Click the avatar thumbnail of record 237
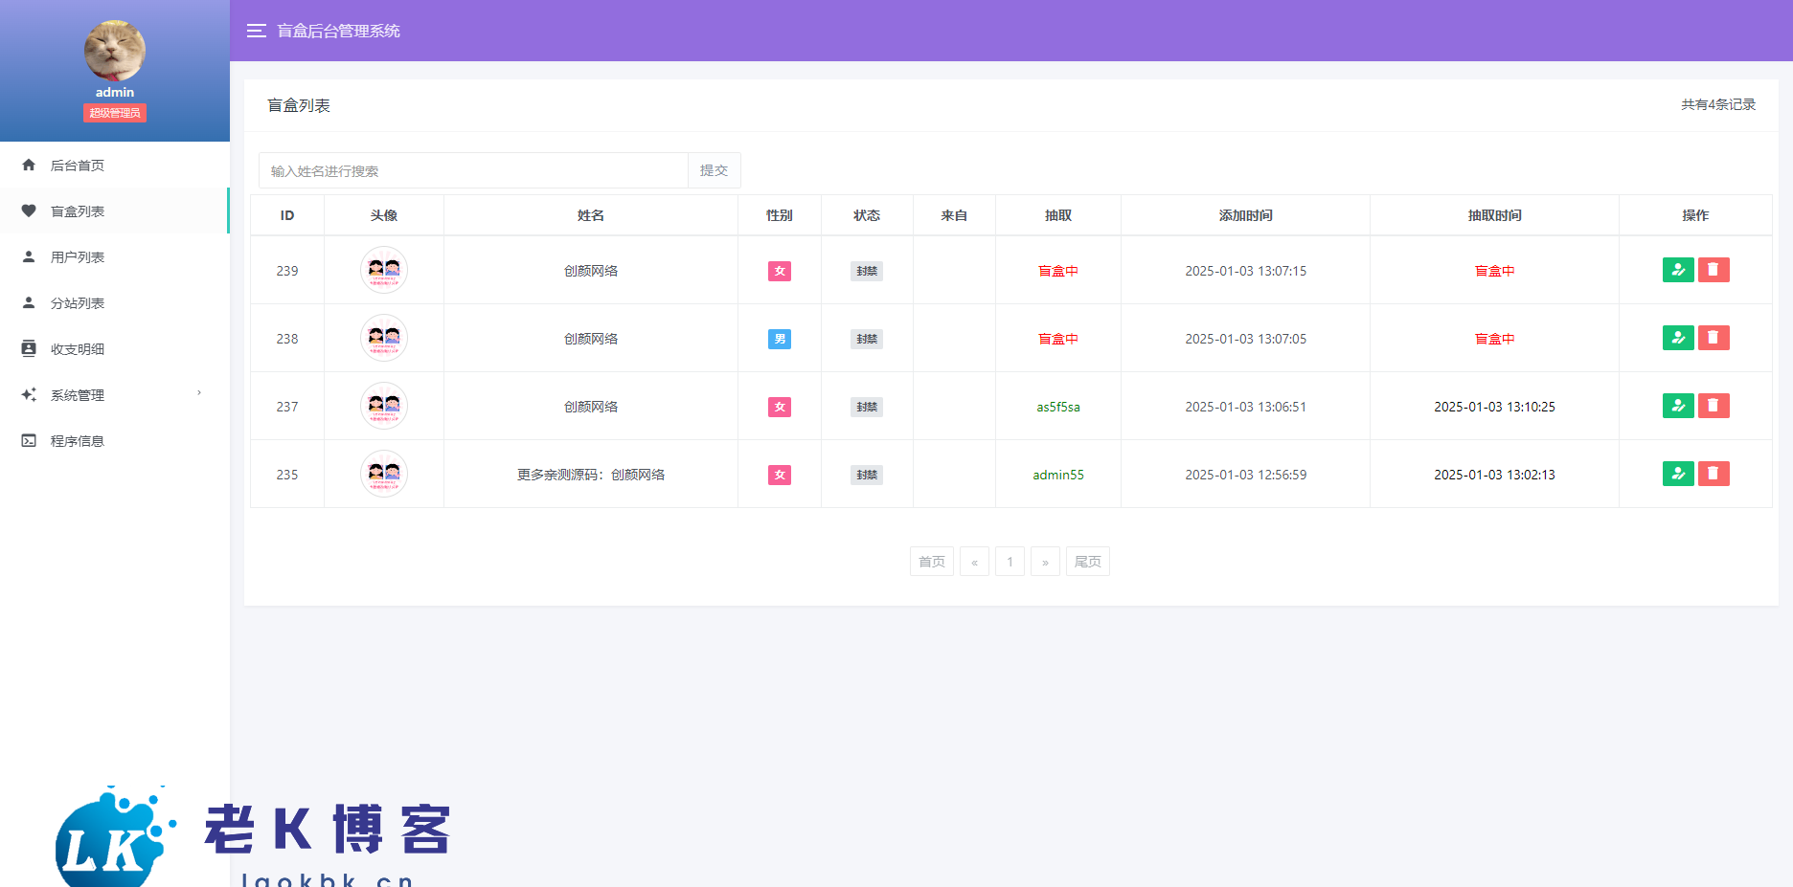The image size is (1793, 887). click(384, 406)
